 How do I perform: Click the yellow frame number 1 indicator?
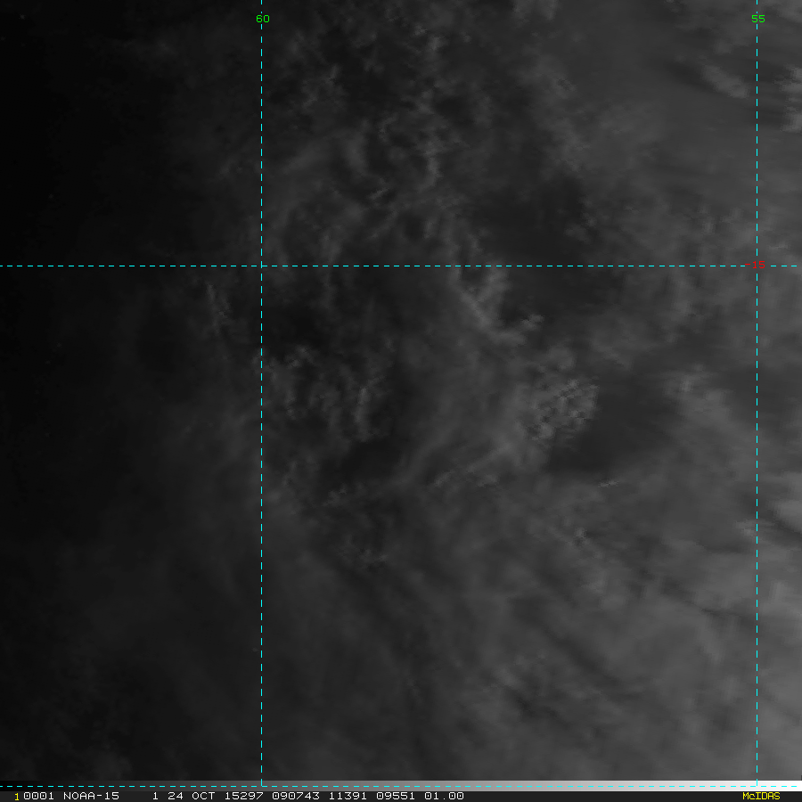(17, 797)
